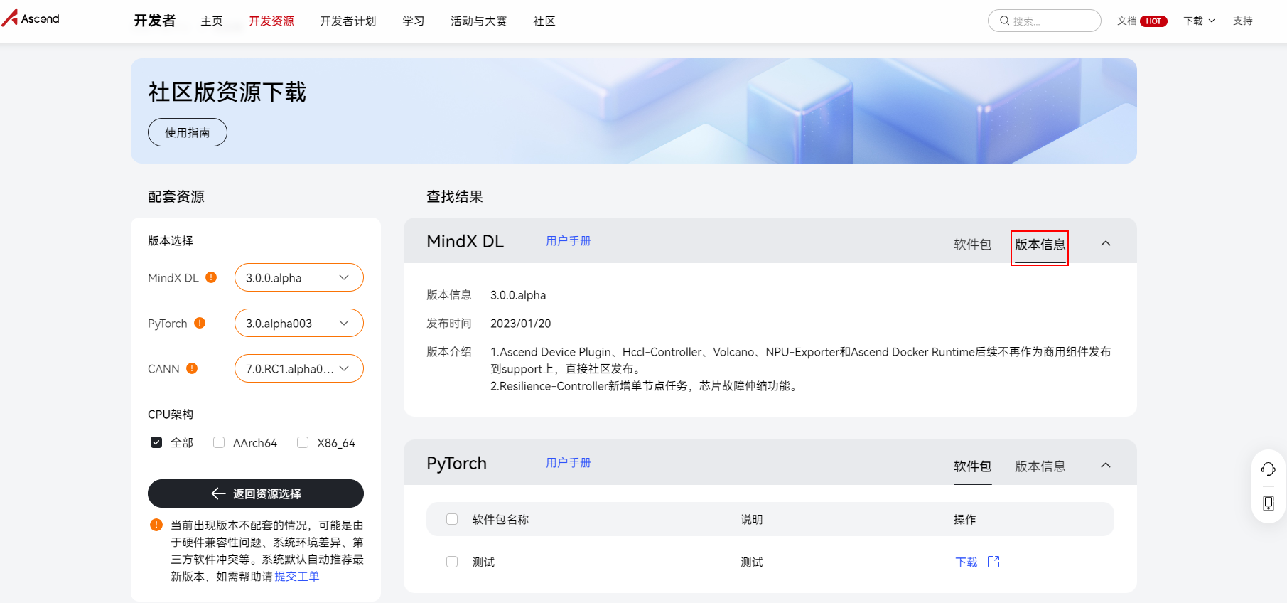
Task: Check the AArch64 checkbox
Action: (x=219, y=442)
